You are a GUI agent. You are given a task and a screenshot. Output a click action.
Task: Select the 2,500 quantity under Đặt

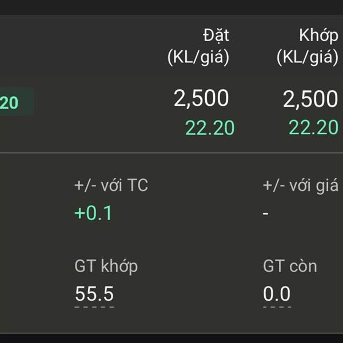click(201, 98)
